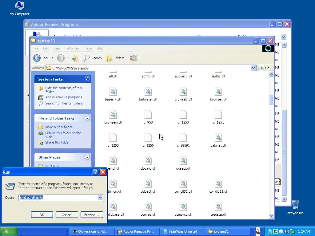Select the colbact.dll file icon

click(148, 184)
